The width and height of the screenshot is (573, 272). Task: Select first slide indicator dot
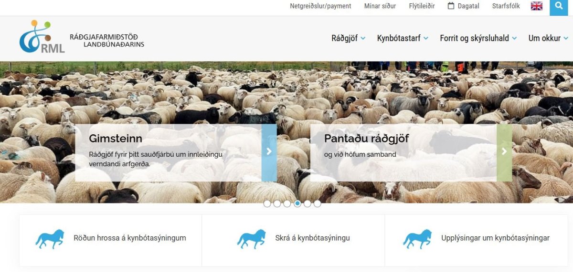pos(267,203)
